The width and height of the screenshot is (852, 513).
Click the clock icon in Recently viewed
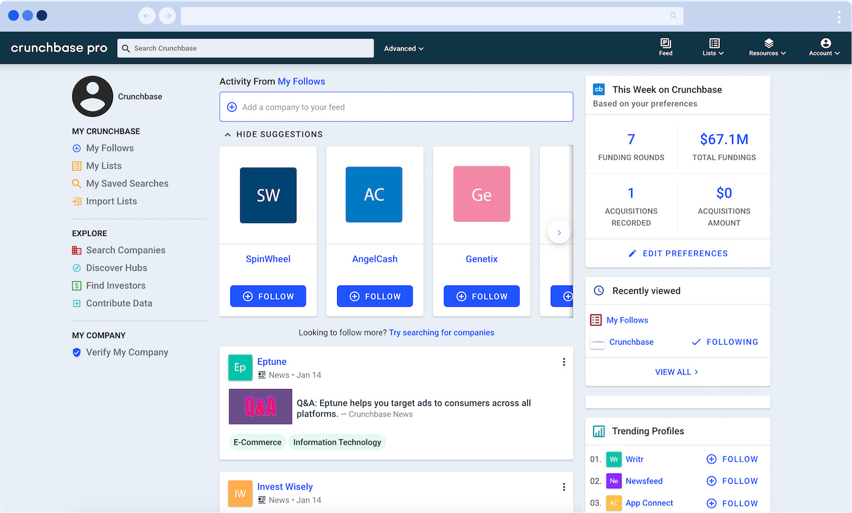pyautogui.click(x=599, y=290)
